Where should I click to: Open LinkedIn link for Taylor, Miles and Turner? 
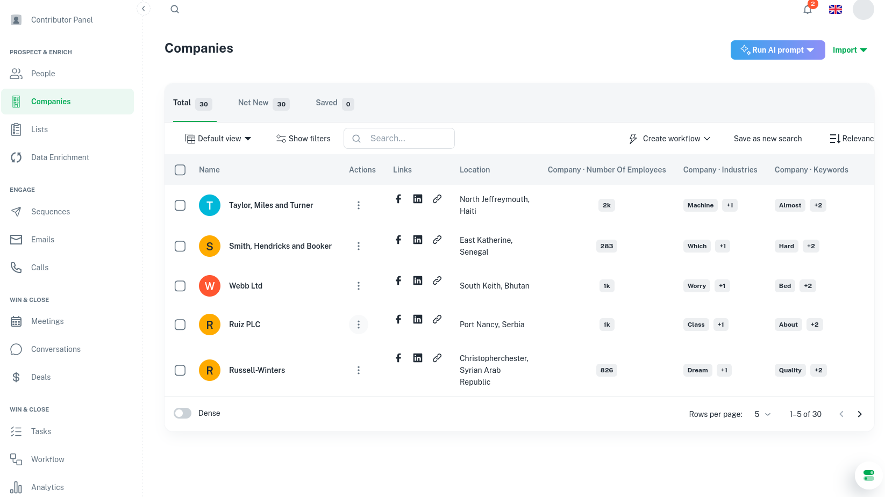[418, 199]
